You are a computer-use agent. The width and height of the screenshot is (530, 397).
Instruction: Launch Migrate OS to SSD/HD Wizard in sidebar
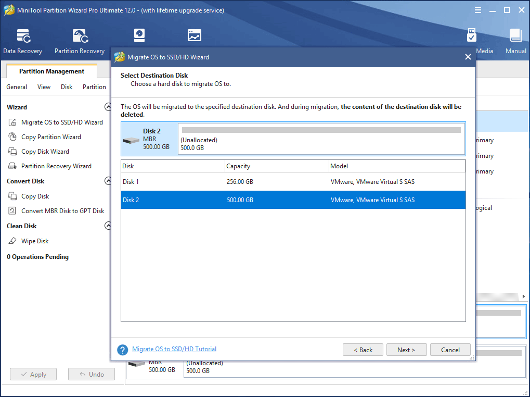click(61, 122)
